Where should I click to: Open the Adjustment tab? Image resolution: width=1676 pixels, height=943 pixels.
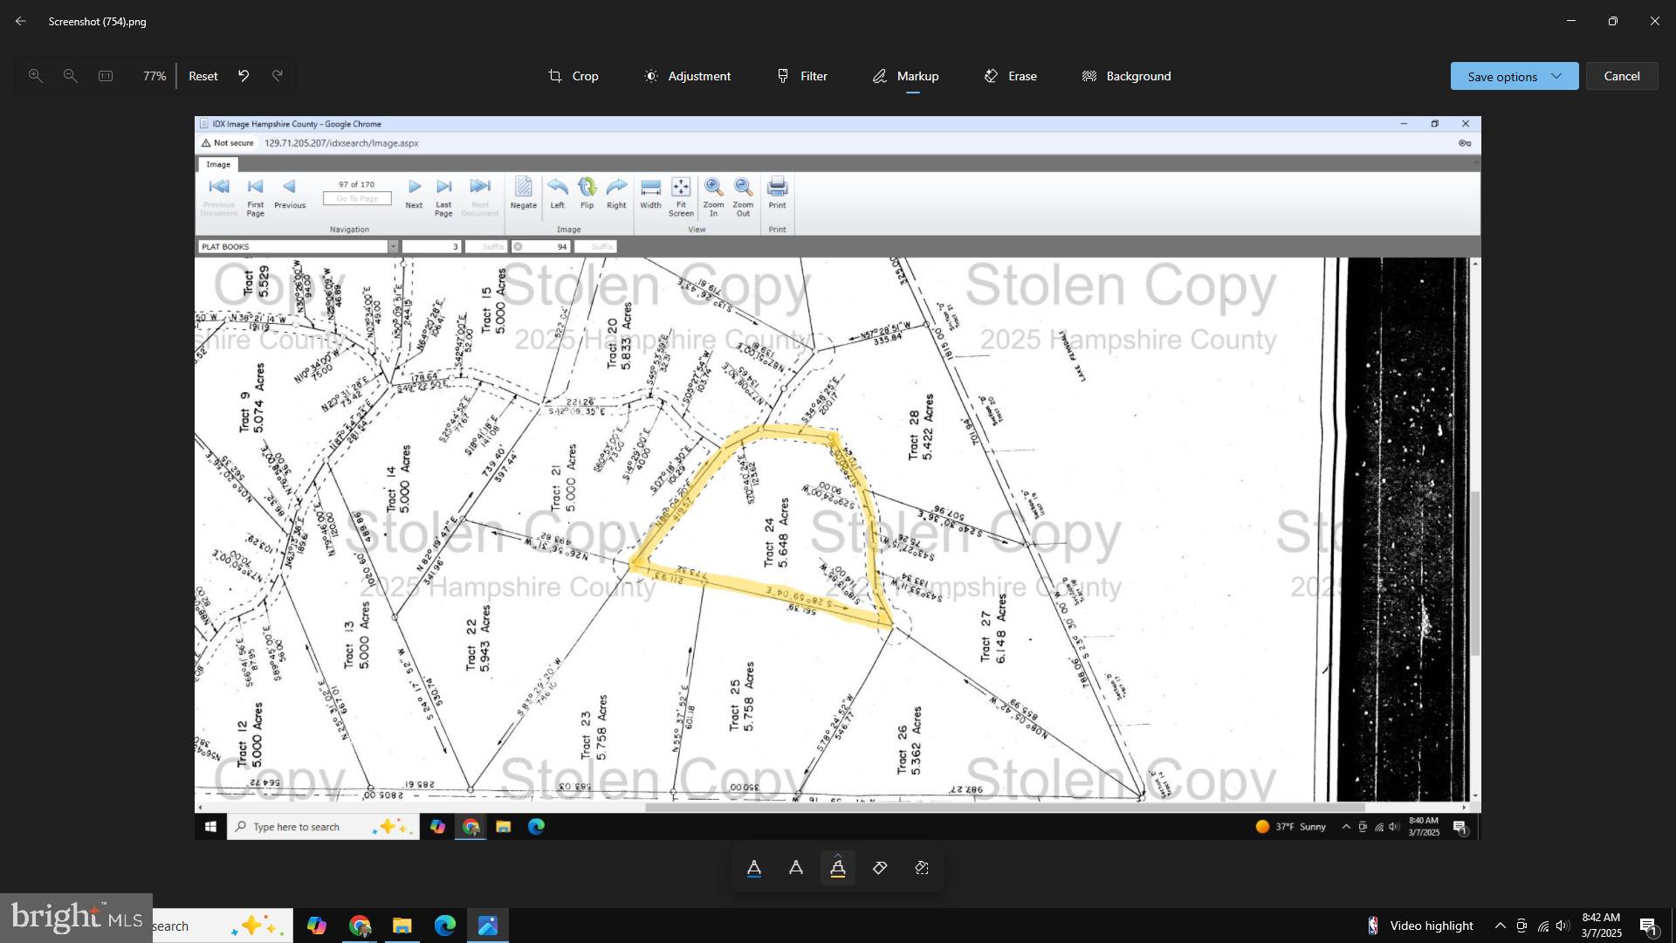pos(687,76)
